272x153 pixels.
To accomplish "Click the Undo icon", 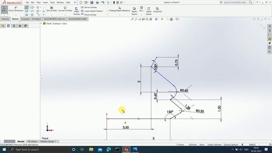I will 103,3.
